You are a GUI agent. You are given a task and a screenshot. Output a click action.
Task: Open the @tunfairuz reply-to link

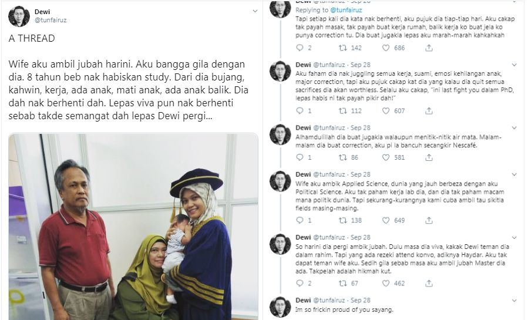346,10
